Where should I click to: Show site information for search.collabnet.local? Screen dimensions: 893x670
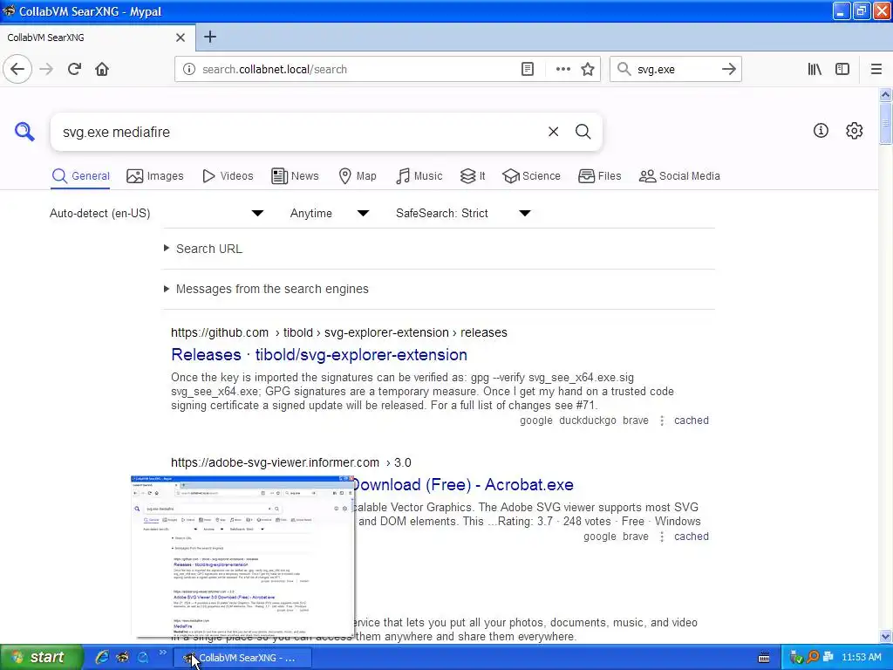[x=188, y=69]
